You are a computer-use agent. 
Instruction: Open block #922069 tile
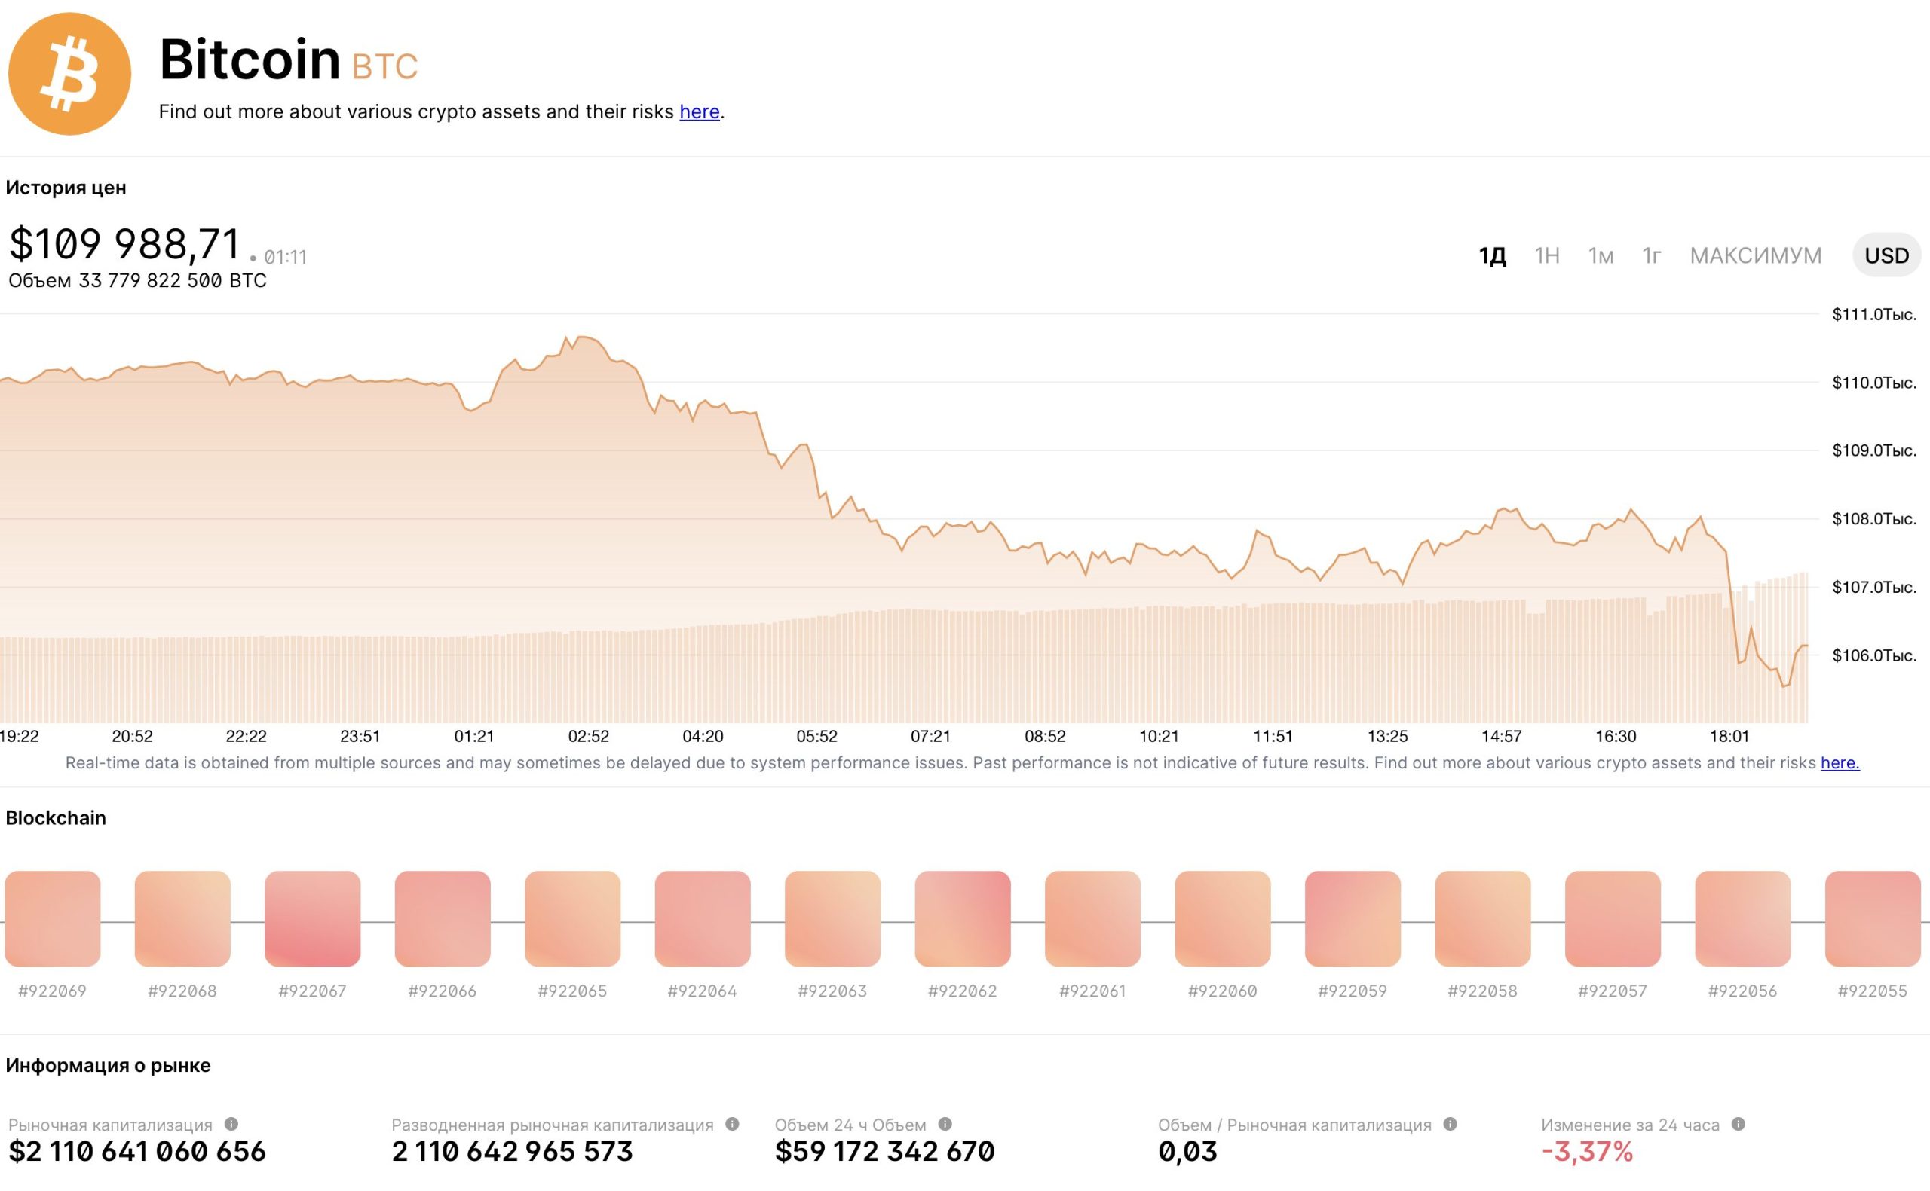coord(53,918)
